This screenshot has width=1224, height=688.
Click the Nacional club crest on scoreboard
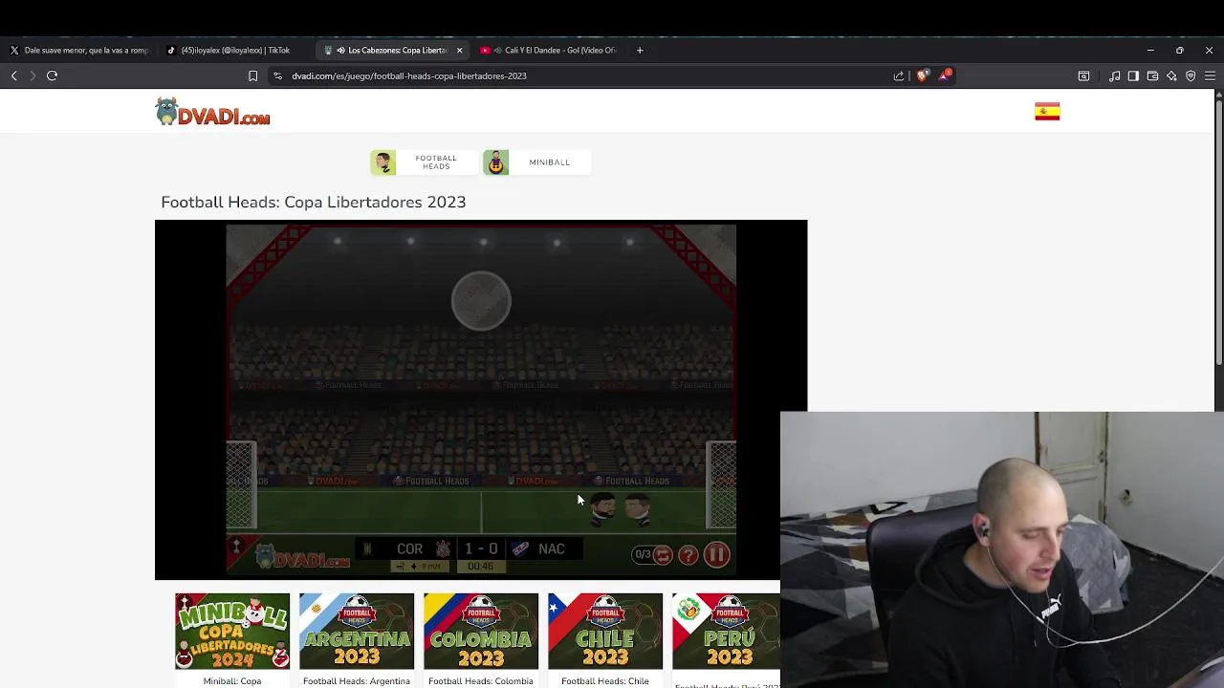[x=520, y=548]
